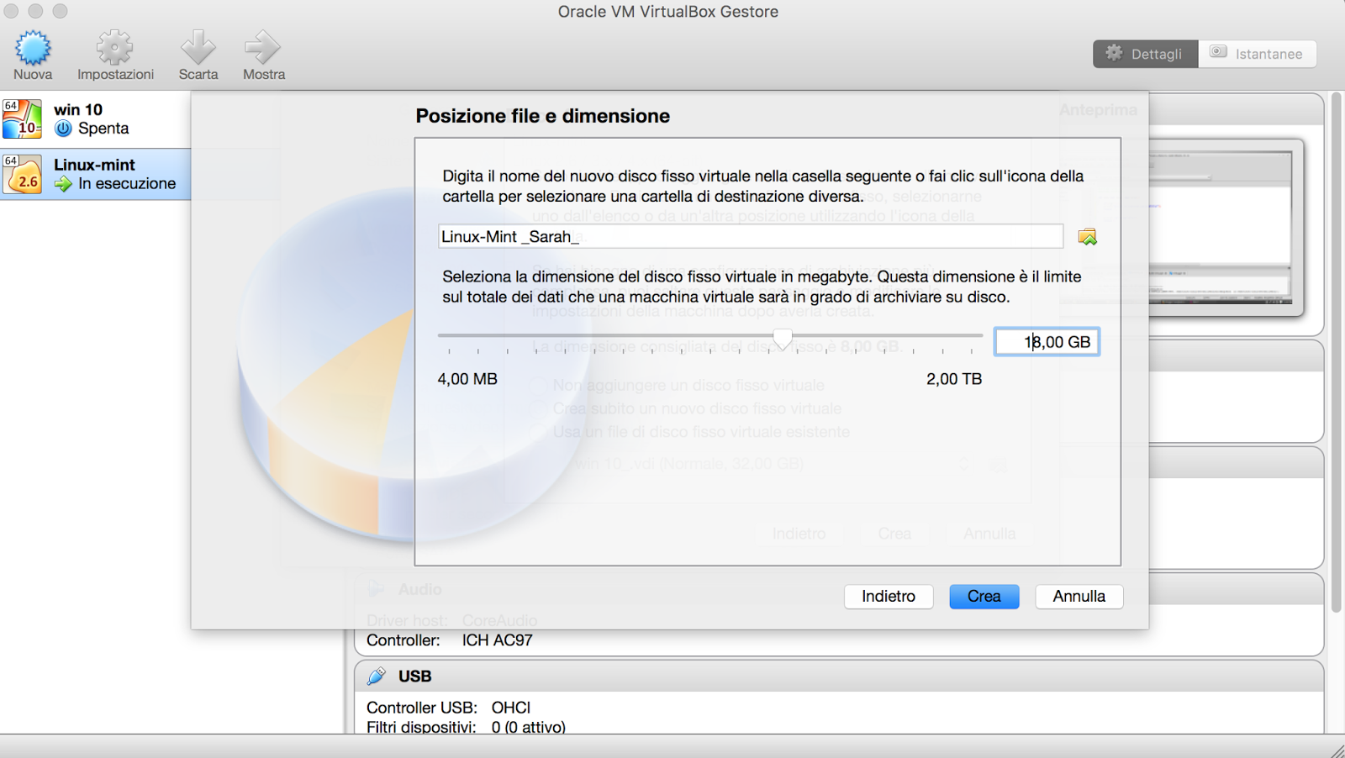Click the 4,00 MB minimum label
The image size is (1345, 758).
[467, 379]
